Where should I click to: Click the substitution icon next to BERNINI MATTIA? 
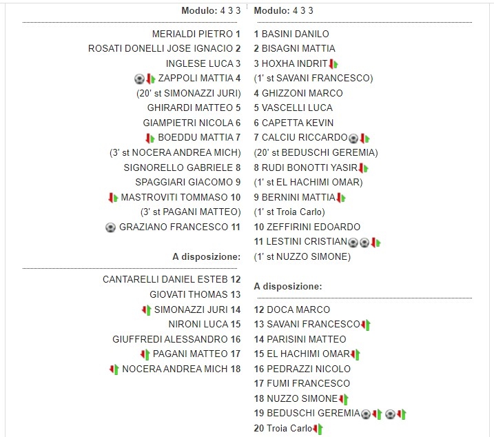point(340,197)
